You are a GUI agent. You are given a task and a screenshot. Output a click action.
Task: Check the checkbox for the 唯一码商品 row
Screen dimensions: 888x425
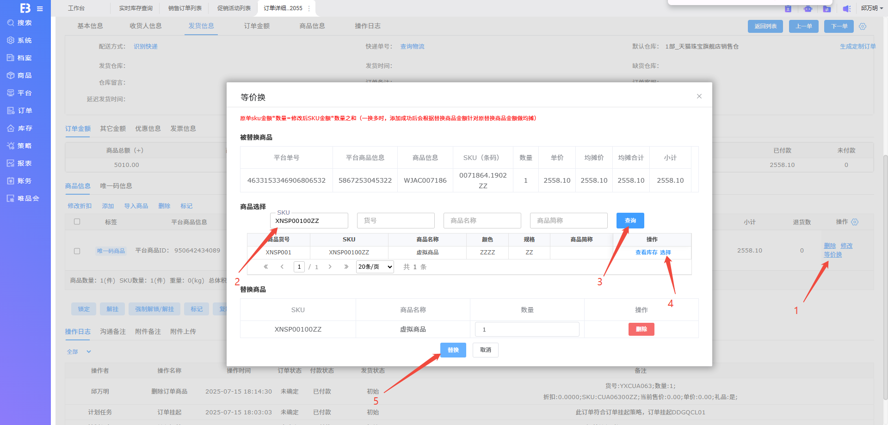pos(77,251)
